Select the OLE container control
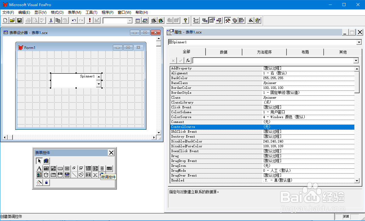Image resolution: width=365 pixels, height=221 pixels. [x=60, y=175]
